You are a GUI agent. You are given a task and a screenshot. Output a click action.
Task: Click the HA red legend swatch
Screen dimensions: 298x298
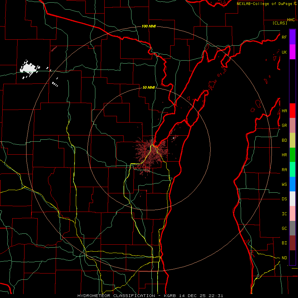pyautogui.click(x=292, y=111)
